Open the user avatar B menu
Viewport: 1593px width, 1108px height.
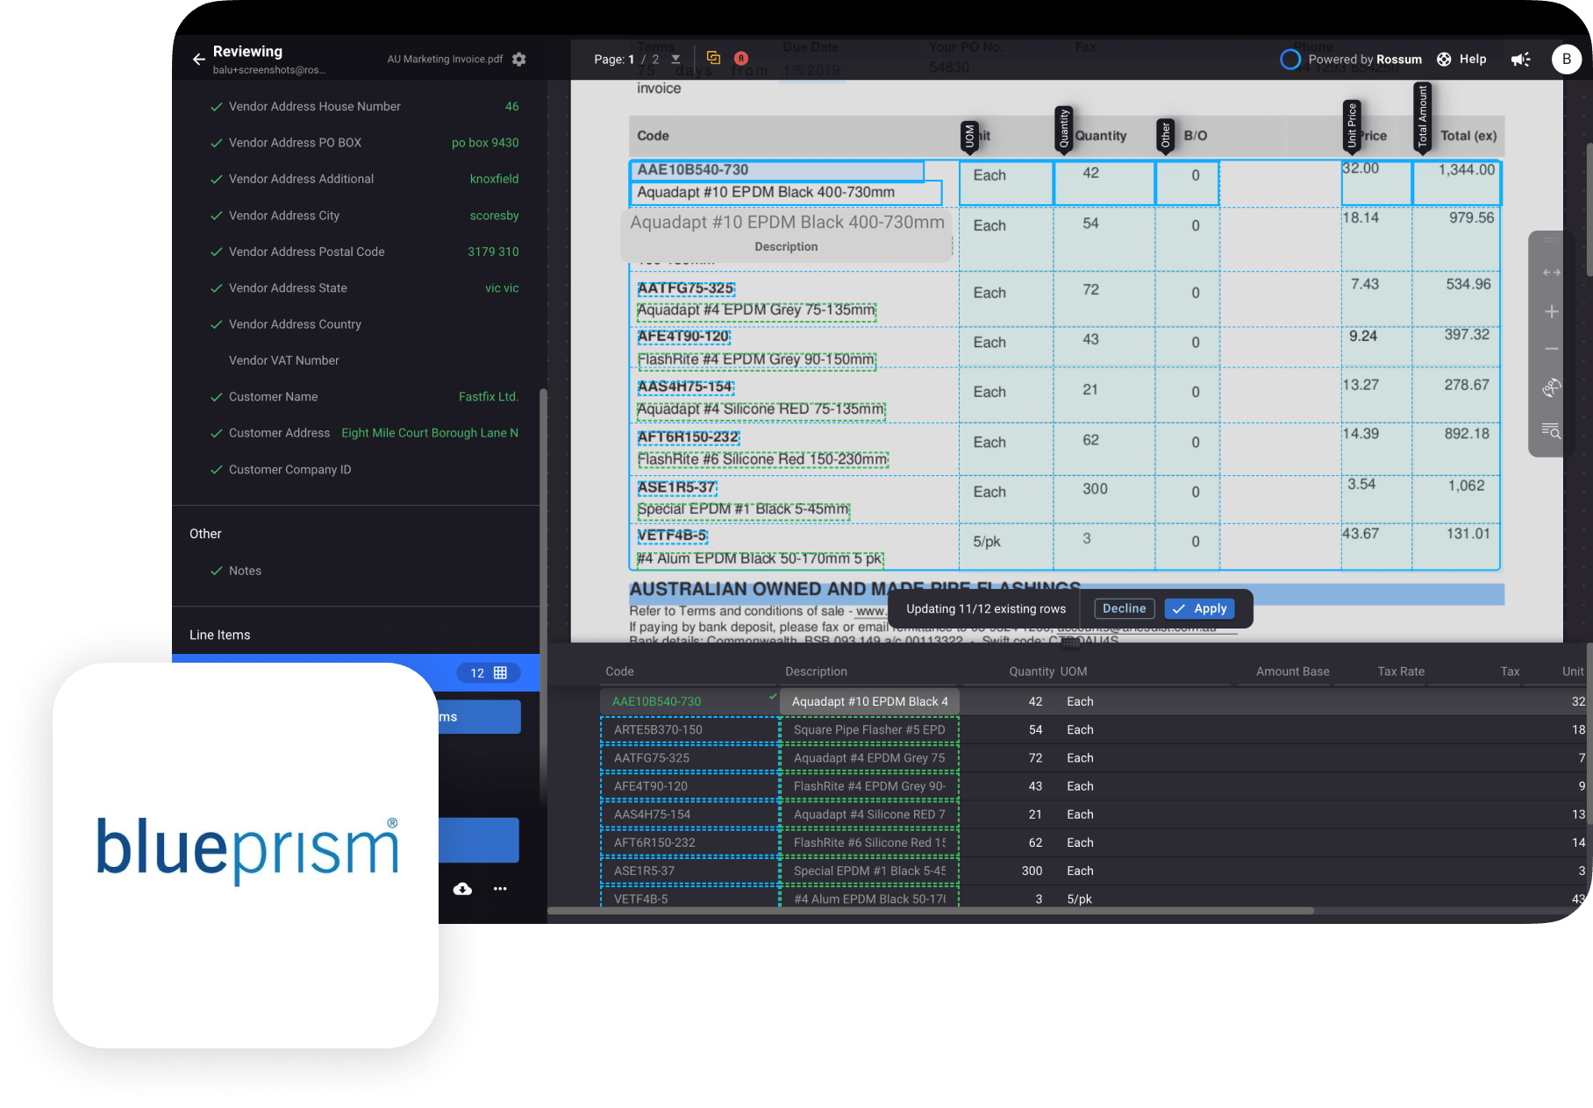tap(1566, 60)
